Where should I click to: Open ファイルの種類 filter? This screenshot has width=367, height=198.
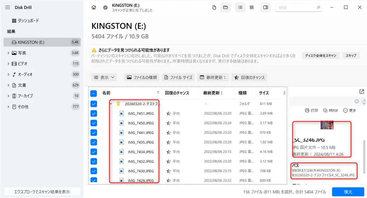pyautogui.click(x=142, y=77)
